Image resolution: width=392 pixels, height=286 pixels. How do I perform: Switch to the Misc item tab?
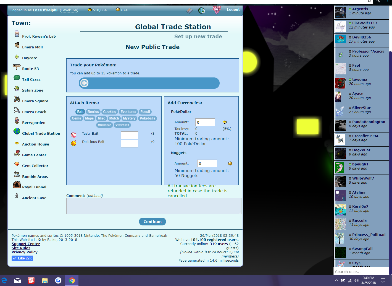(x=101, y=118)
